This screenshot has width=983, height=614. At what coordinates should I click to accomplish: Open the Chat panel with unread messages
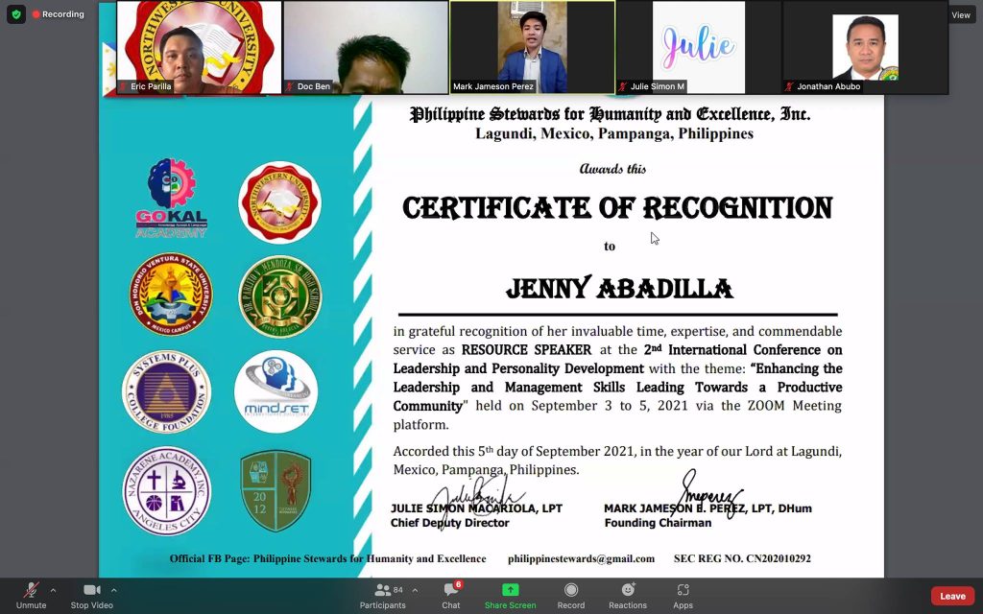pyautogui.click(x=450, y=590)
